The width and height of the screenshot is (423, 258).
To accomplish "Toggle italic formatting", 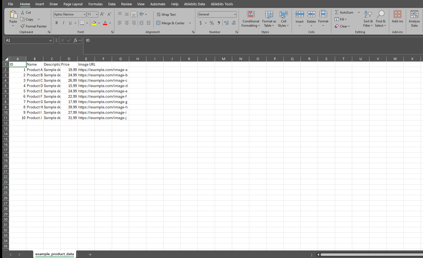I will (x=64, y=23).
